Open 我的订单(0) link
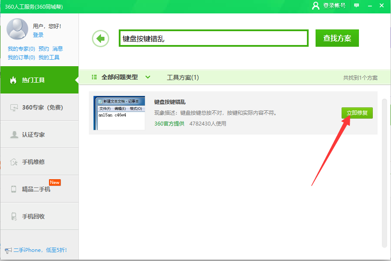 coord(21,57)
